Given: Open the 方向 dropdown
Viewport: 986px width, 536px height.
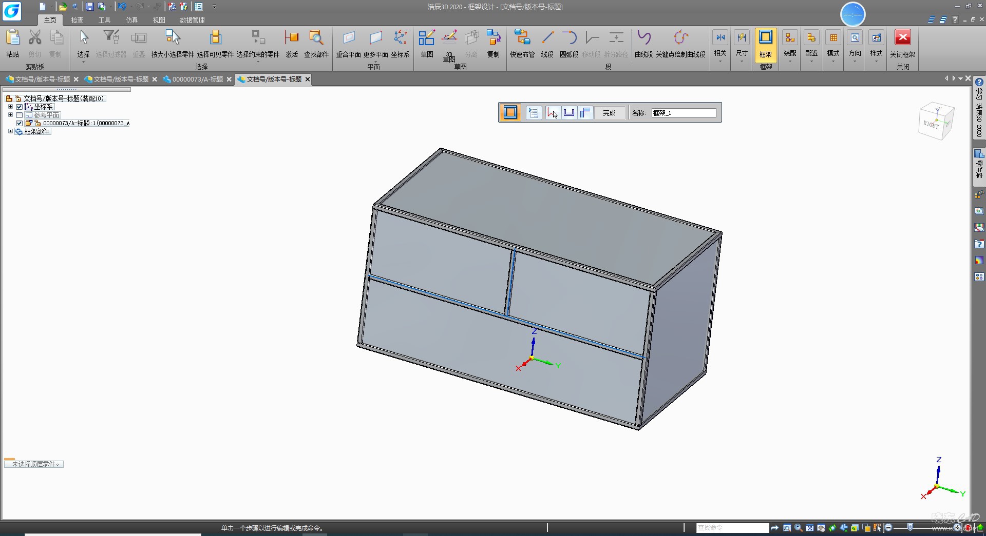Looking at the screenshot, I should pos(855,46).
